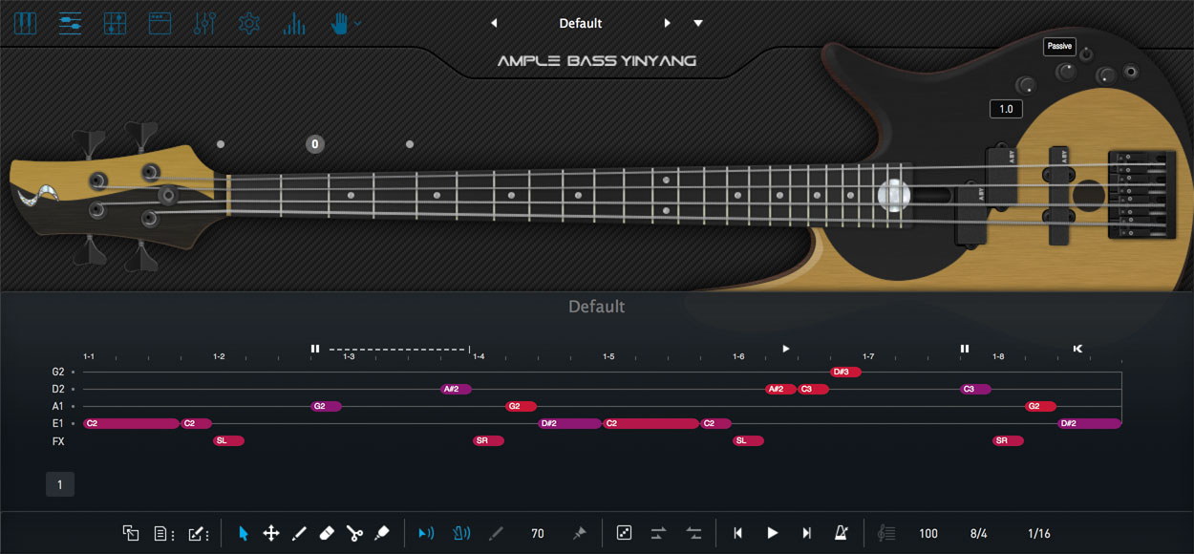1194x554 pixels.
Task: Select pattern slot 1
Action: click(59, 485)
